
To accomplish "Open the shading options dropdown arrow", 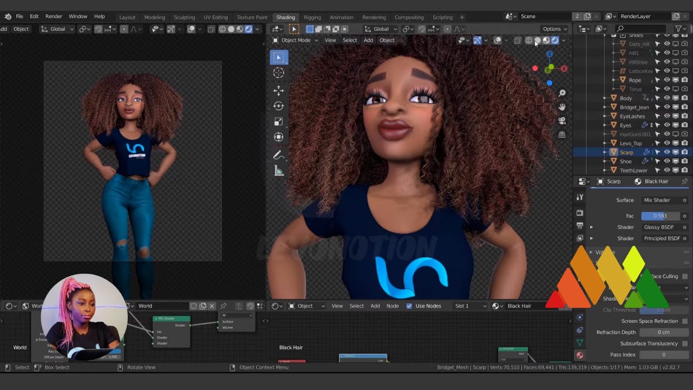I will click(563, 40).
